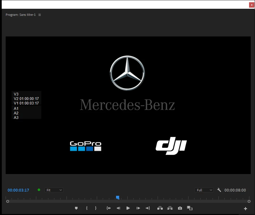Click the V2 01:00:00:17 overlay line
This screenshot has height=215, width=255.
pyautogui.click(x=26, y=99)
